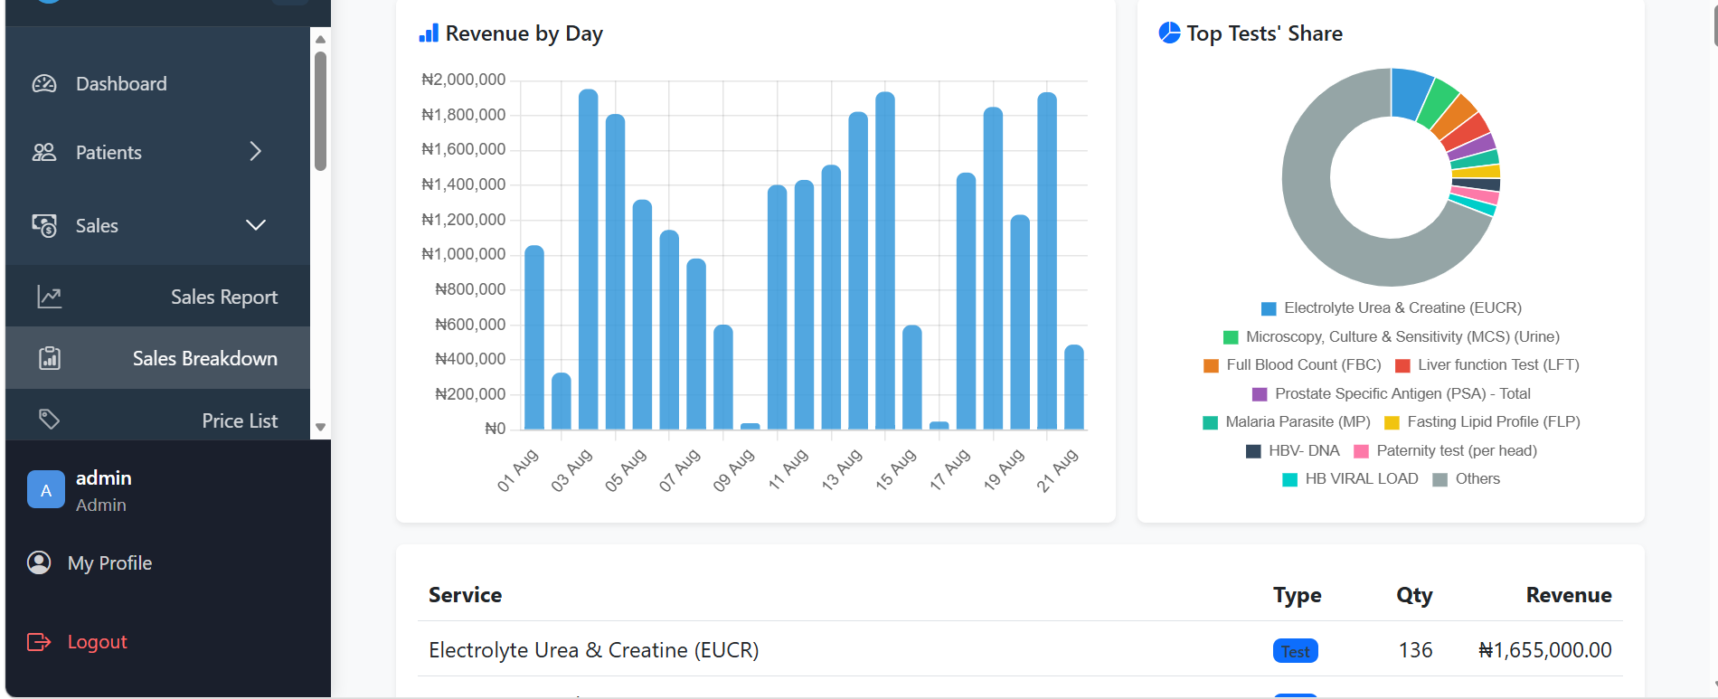Click the My Profile user icon
The image size is (1718, 699).
39,562
